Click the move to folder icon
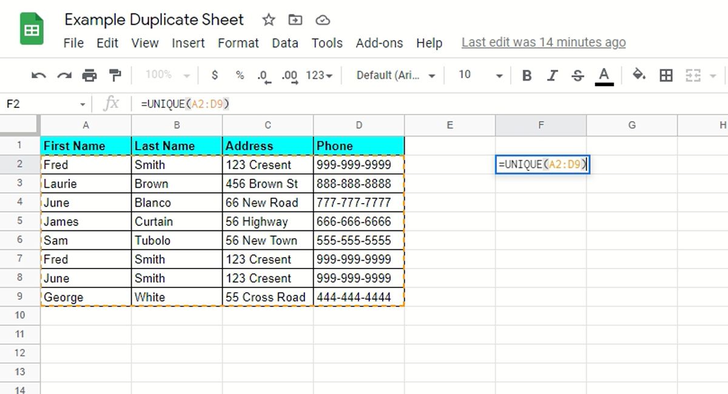The image size is (728, 394). coord(295,20)
